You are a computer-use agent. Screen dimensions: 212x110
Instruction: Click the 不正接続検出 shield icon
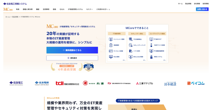coord(130,39)
